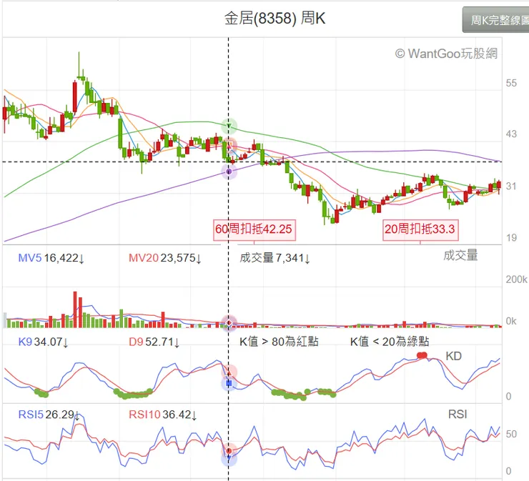Viewport: 529px width, 481px height.
Task: Click the red RSI marker on crosshair
Action: pos(229,451)
